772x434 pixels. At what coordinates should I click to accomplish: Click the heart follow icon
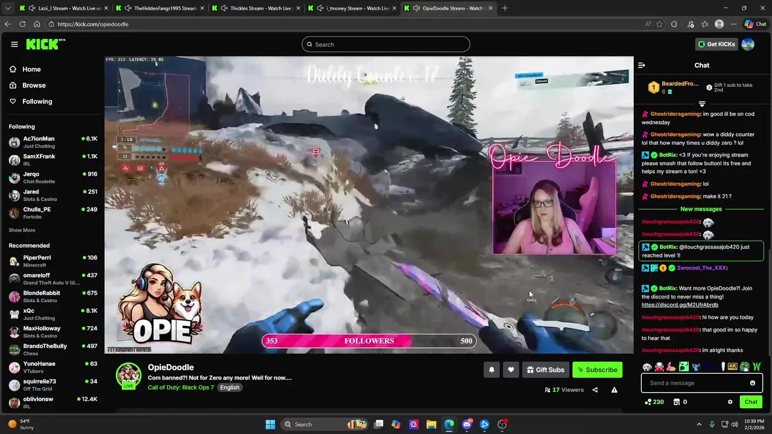click(511, 370)
